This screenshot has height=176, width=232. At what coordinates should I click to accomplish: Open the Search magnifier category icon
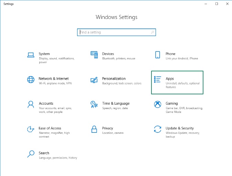31,154
